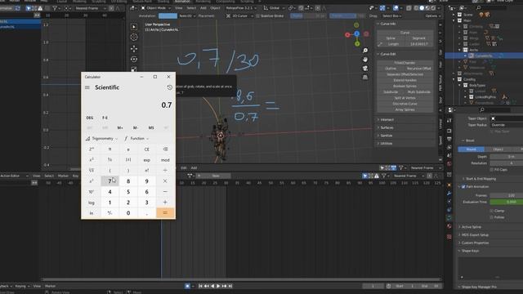Image resolution: width=523 pixels, height=294 pixels.
Task: Choose the Rotate tool in viewport toolbar
Action: point(134,60)
